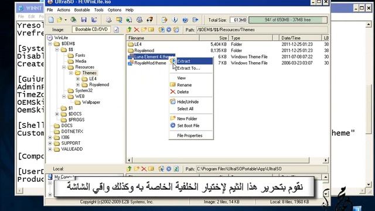
Task: Click the Exit toolbar icon
Action: coord(195,20)
